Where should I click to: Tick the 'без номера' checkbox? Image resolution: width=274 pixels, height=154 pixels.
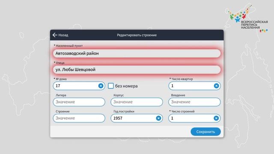[x=110, y=86]
